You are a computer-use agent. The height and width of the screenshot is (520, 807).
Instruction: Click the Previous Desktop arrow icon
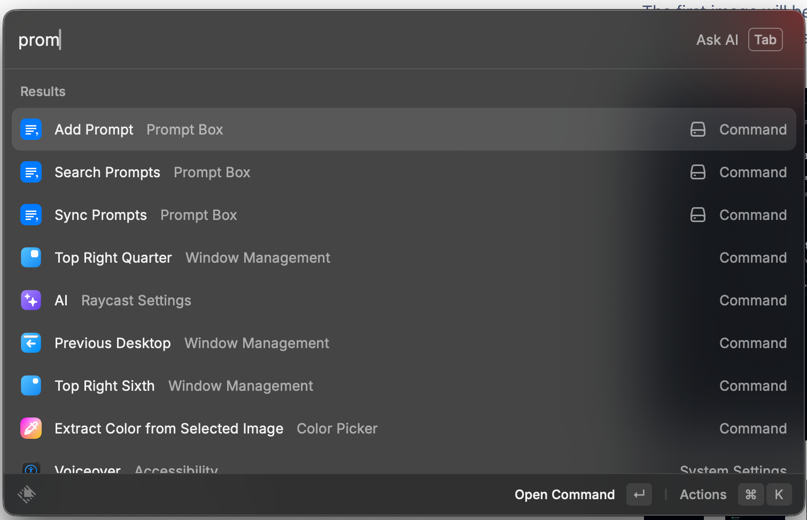(31, 343)
